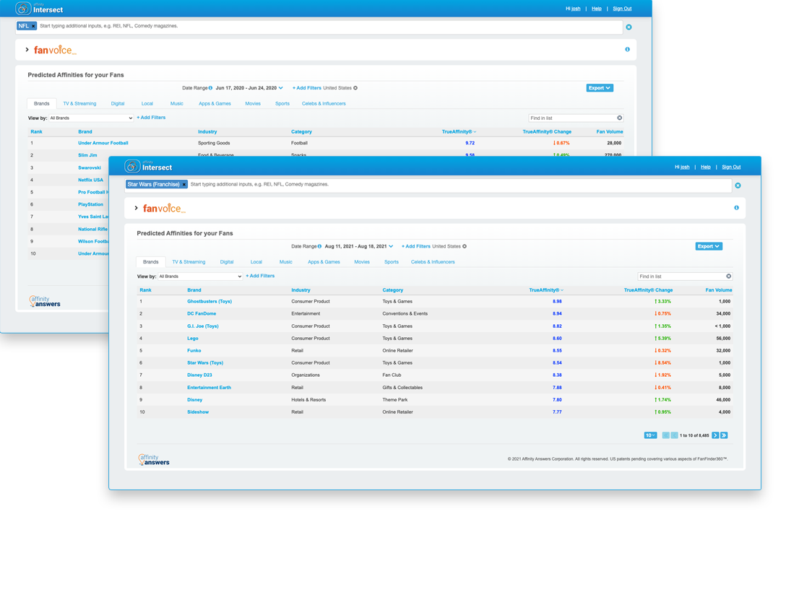Select Local tab in back NFL window
Viewport: 786px width, 605px height.
pos(147,104)
